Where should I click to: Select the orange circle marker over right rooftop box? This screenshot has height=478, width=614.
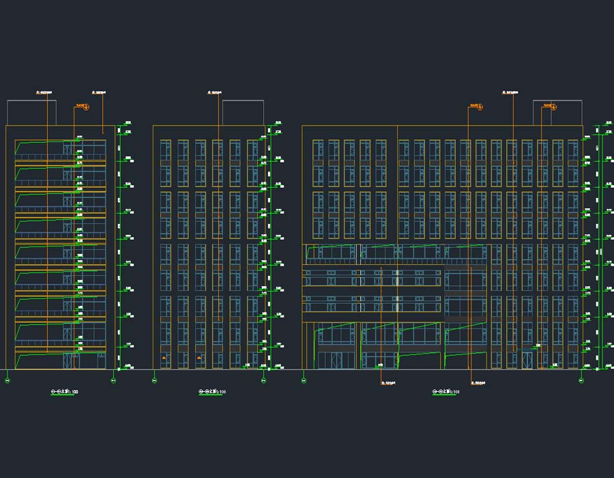click(554, 107)
